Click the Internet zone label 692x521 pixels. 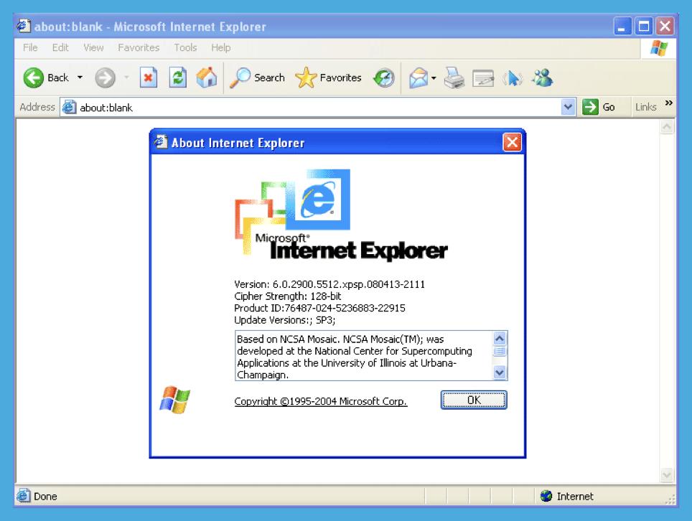[574, 497]
